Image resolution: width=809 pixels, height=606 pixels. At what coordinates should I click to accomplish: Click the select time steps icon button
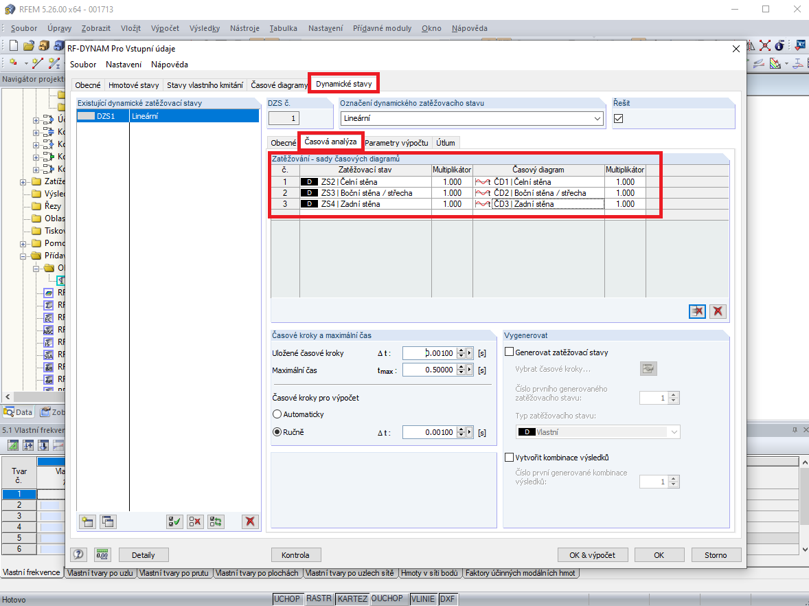click(x=648, y=368)
